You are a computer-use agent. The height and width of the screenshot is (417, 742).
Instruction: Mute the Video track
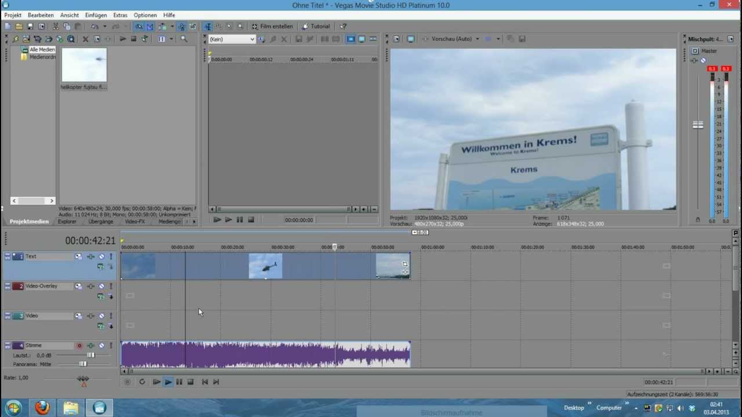point(101,316)
